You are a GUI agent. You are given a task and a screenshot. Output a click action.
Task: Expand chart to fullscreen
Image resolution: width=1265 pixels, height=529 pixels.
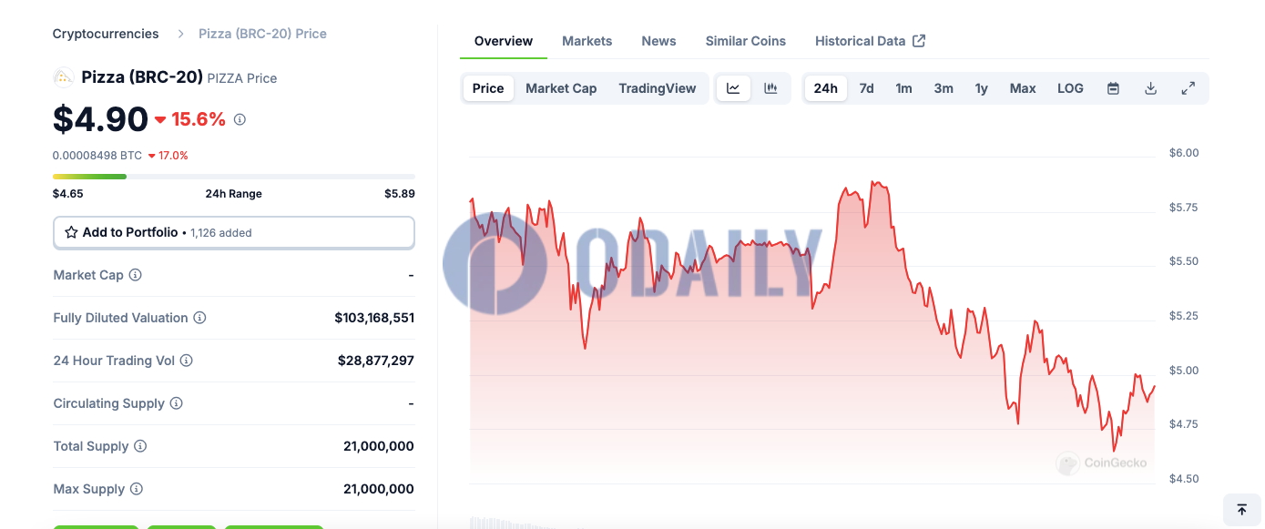click(x=1188, y=88)
